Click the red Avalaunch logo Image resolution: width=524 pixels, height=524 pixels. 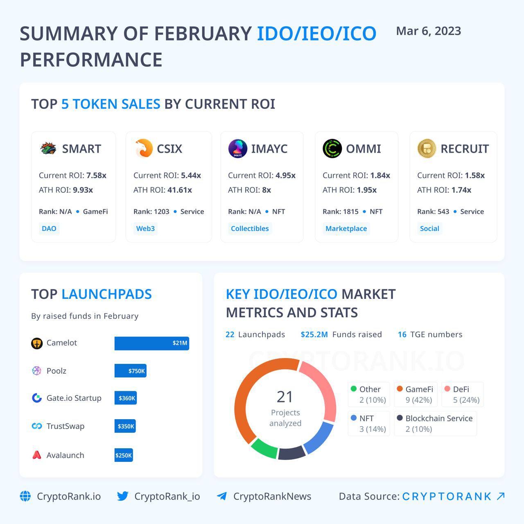37,455
